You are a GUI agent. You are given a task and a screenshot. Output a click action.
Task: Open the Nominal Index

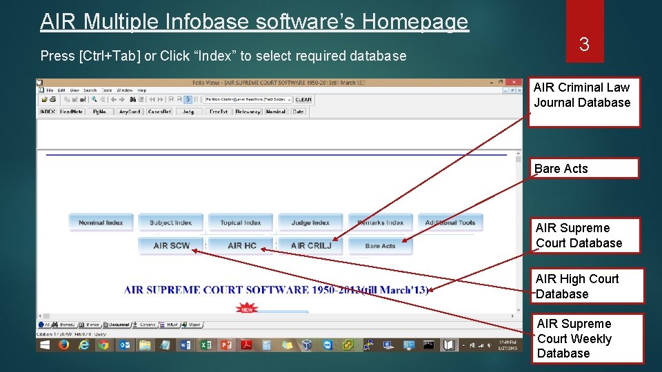click(x=101, y=223)
